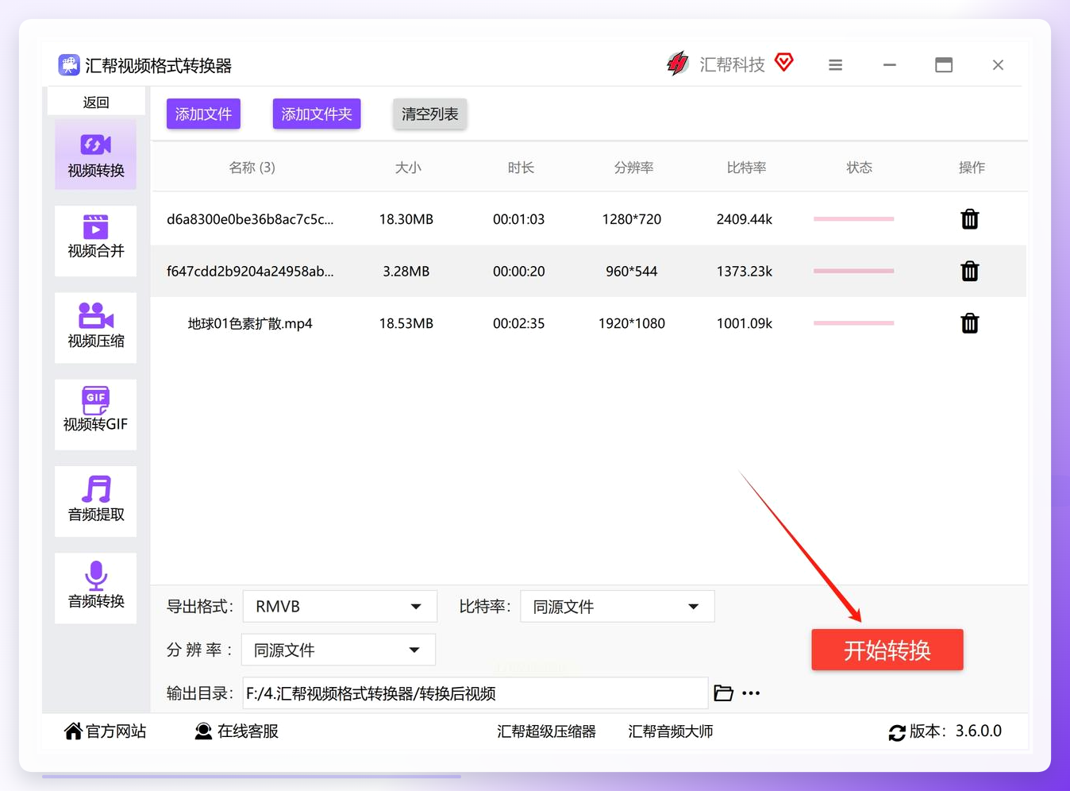Click the 1373.23k bitrate cell

(x=745, y=272)
